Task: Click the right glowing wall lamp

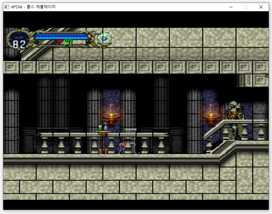Action: point(211,115)
